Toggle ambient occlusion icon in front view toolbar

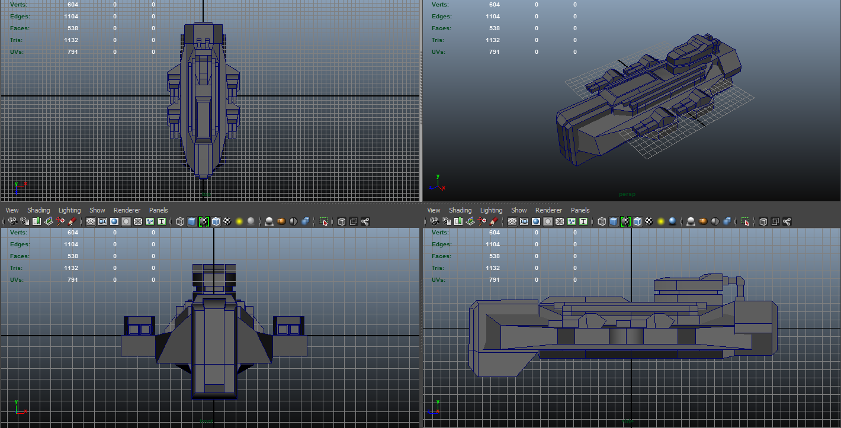269,221
